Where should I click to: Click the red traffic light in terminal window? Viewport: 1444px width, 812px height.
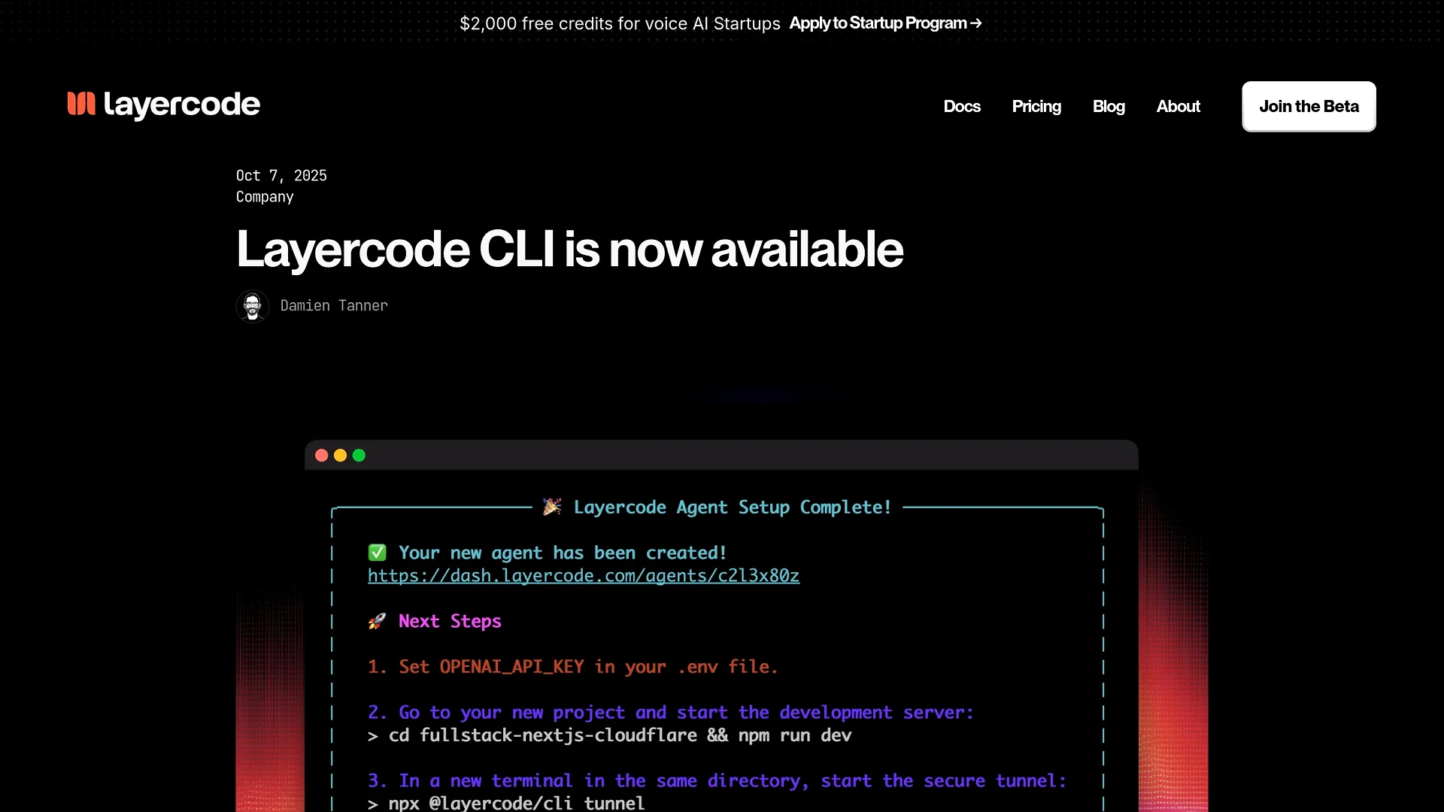[321, 455]
